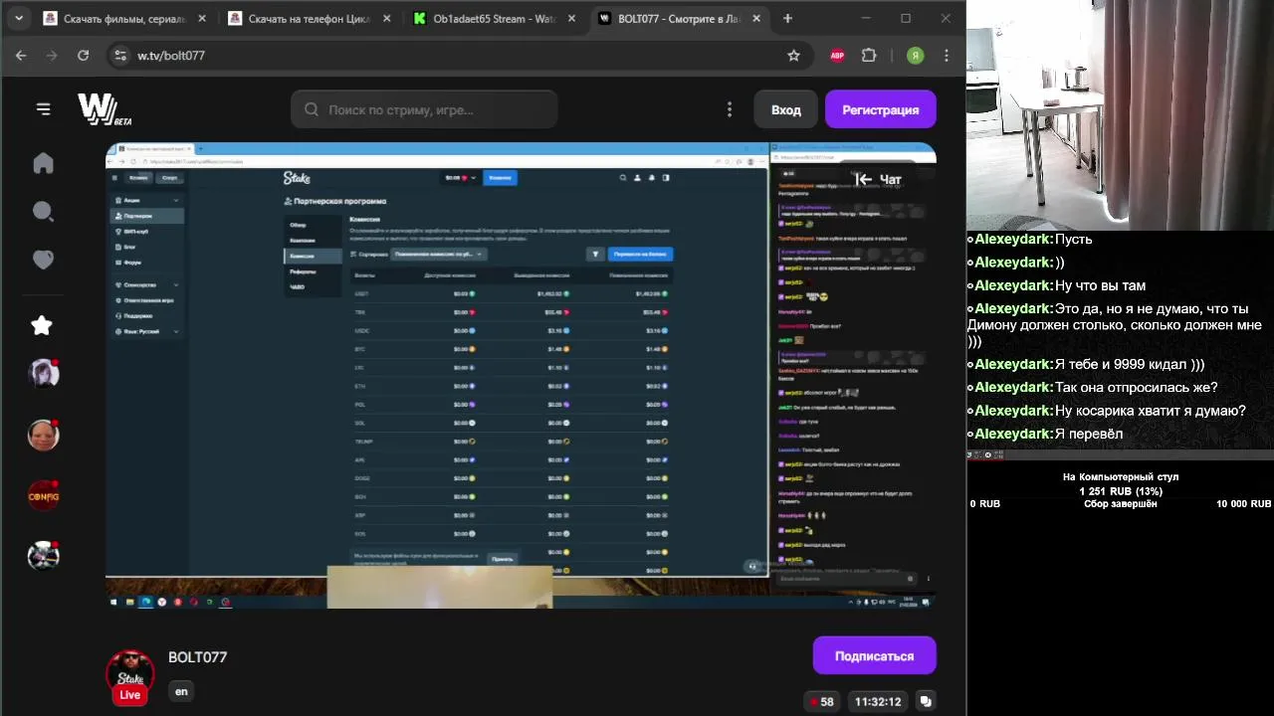The width and height of the screenshot is (1274, 716).
Task: Click the Подписаться button
Action: (x=875, y=656)
